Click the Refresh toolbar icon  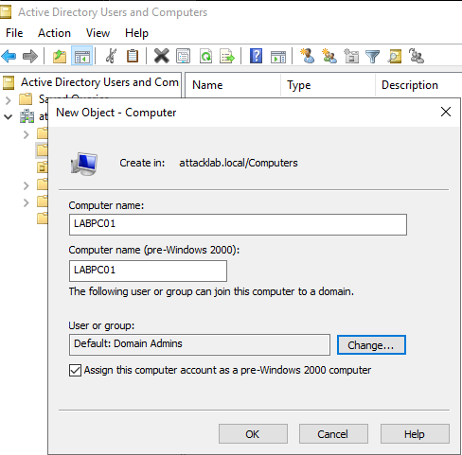205,57
